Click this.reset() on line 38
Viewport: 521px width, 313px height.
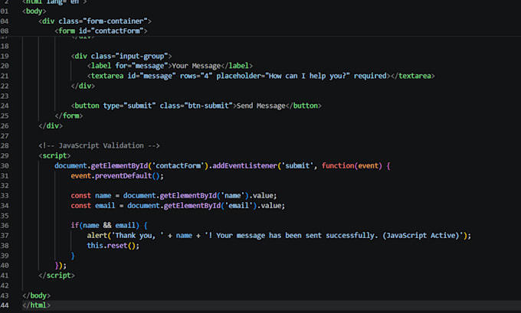[111, 246]
